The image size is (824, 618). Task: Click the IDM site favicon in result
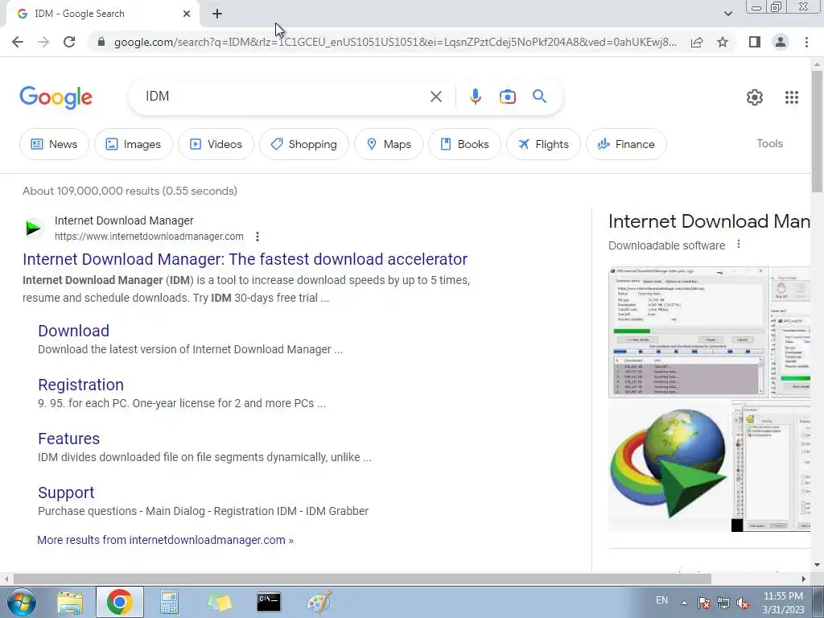34,228
